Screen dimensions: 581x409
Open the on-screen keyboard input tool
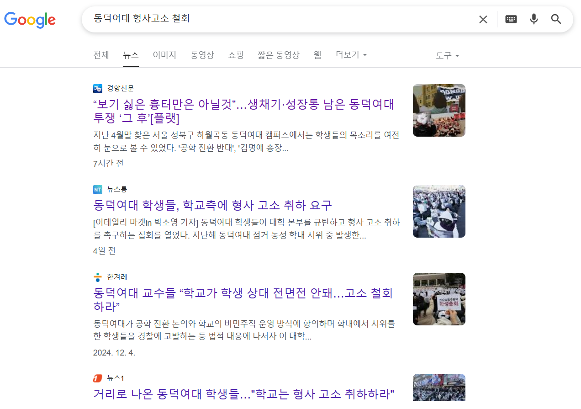click(x=511, y=19)
